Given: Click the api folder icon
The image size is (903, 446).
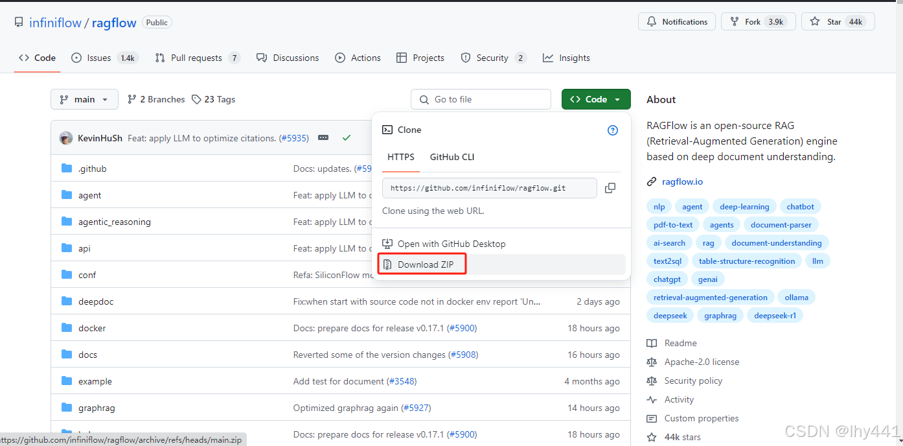Looking at the screenshot, I should coord(67,248).
